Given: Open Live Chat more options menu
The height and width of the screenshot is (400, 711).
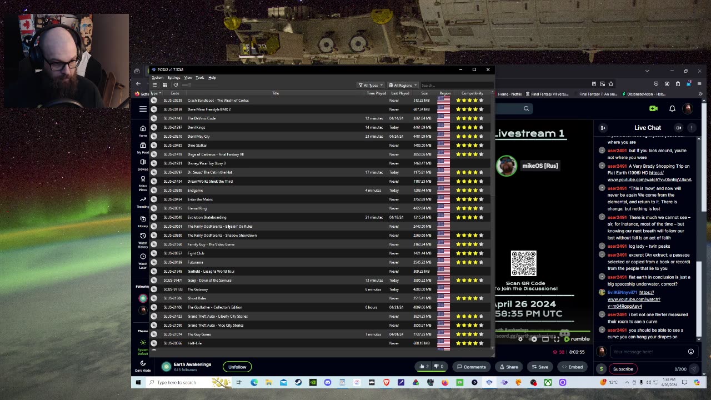Looking at the screenshot, I should click(x=692, y=128).
